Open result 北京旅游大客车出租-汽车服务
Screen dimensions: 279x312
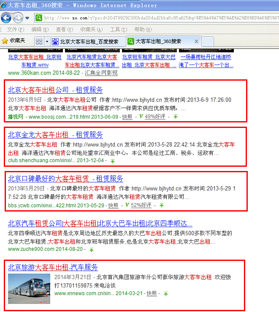[53, 267]
